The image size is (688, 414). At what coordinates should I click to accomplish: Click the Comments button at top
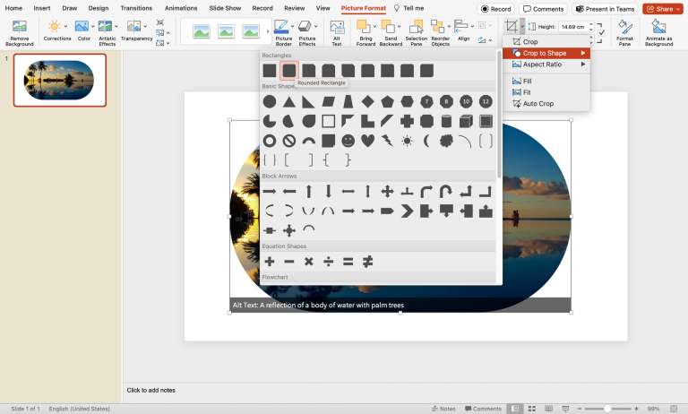tap(543, 9)
